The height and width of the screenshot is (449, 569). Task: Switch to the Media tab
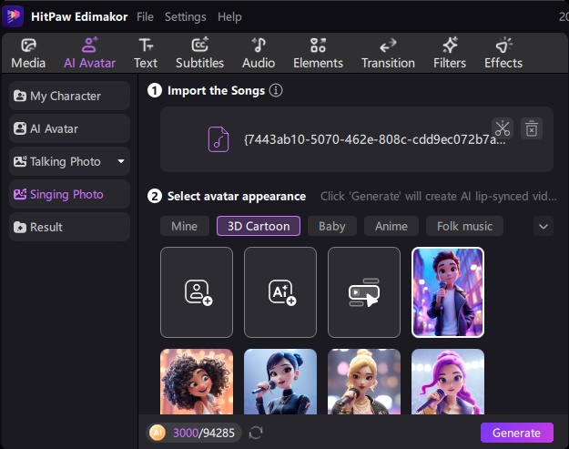pos(28,54)
